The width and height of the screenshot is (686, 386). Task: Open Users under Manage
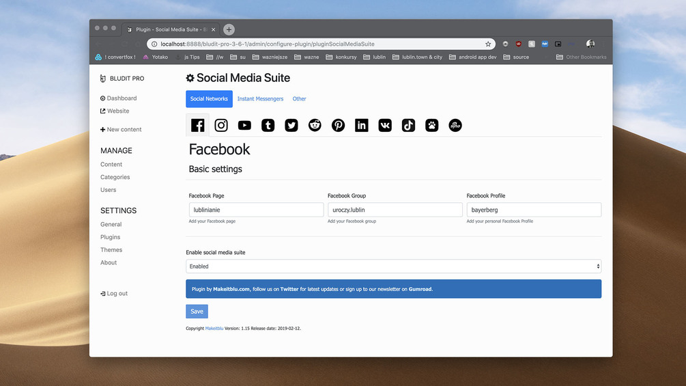click(x=108, y=189)
